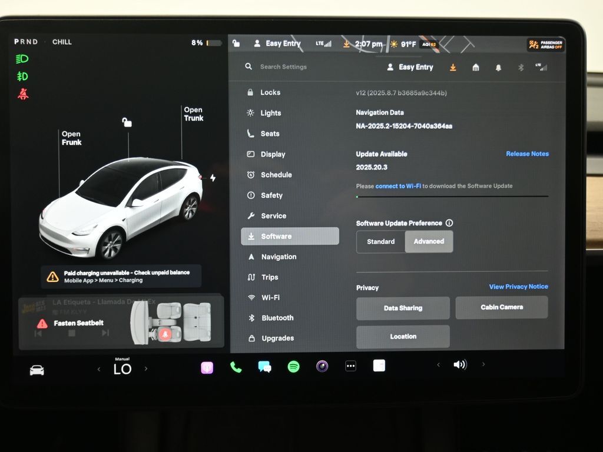Open the Spotify app in the dock

[x=293, y=367]
